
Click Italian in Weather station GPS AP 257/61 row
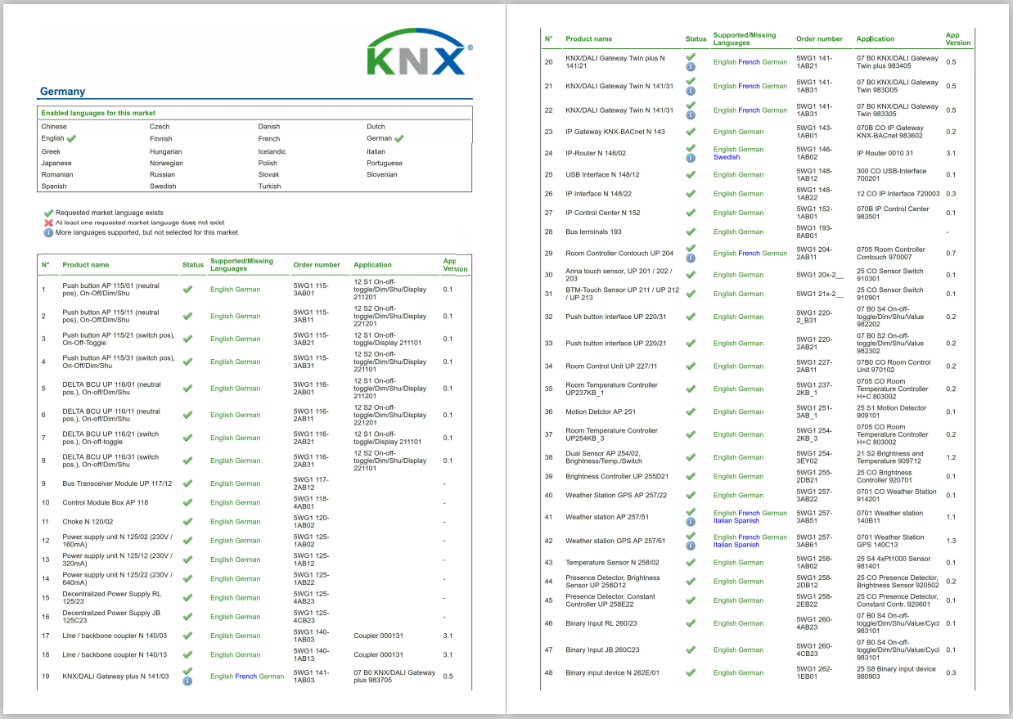coord(723,545)
